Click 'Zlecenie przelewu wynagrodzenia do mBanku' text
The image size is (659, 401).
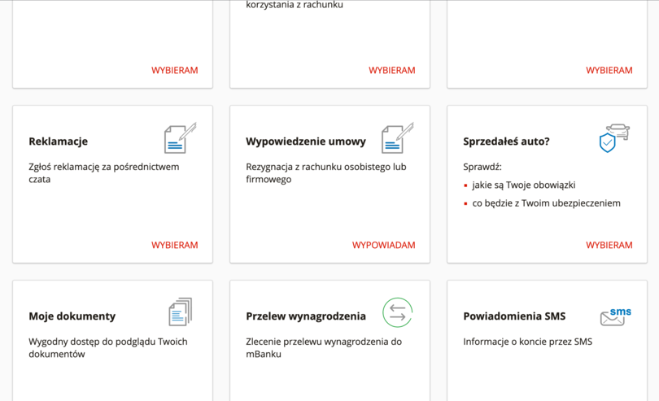click(324, 347)
